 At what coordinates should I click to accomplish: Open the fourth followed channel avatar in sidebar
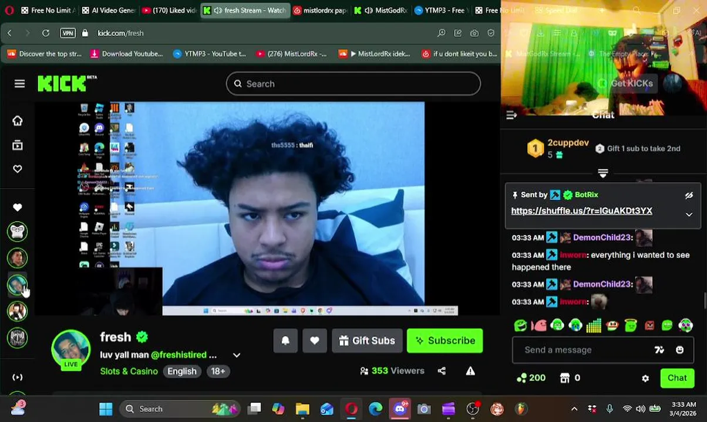tap(18, 311)
